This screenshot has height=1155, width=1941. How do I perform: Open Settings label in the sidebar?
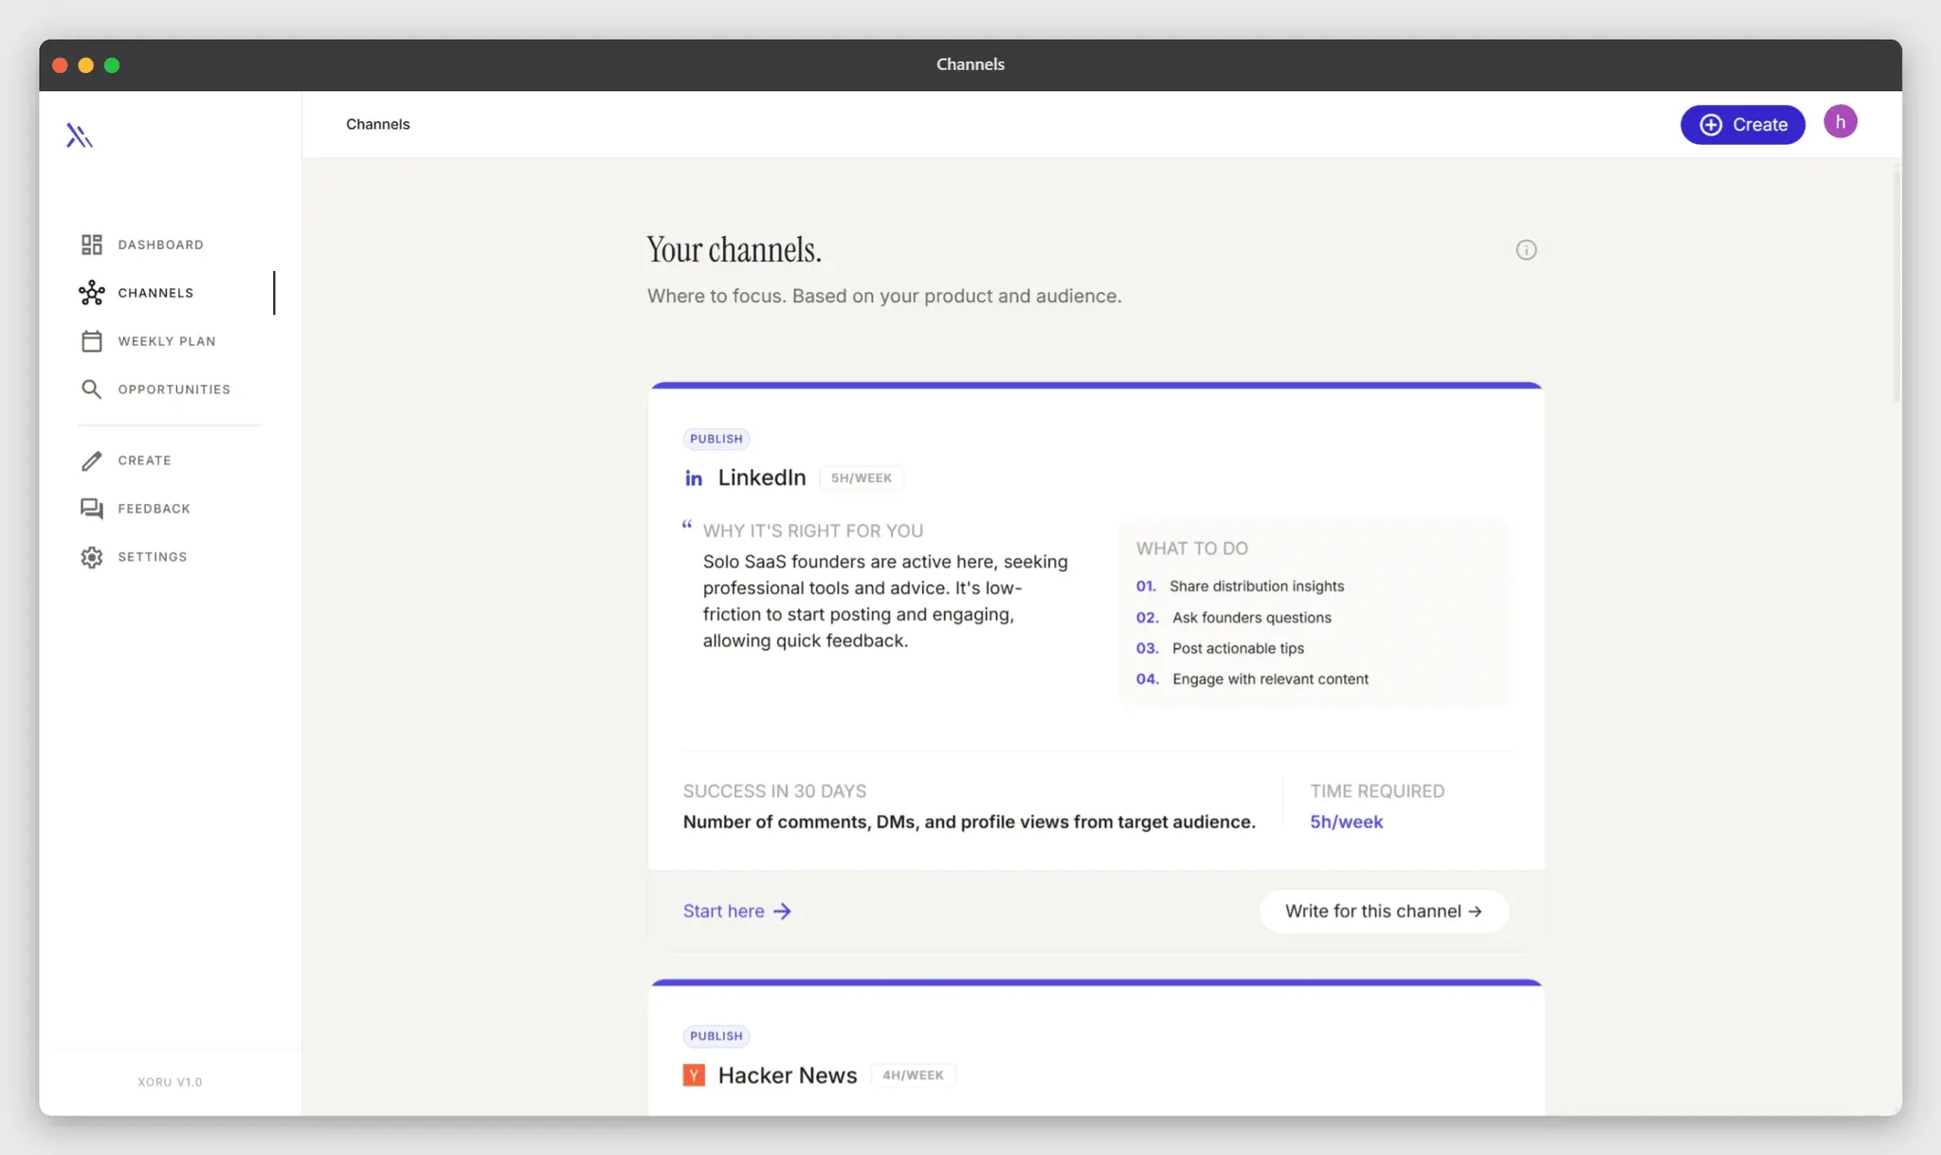[x=153, y=557]
